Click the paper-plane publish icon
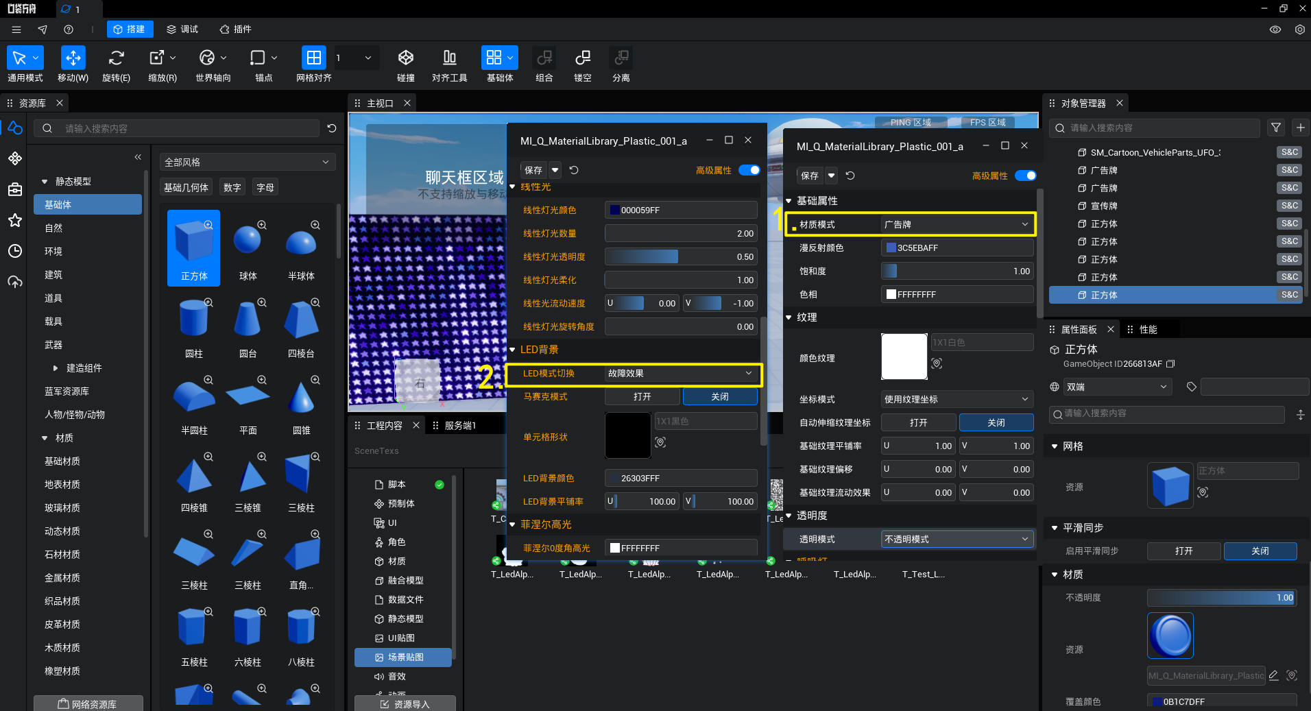This screenshot has height=711, width=1311. tap(43, 29)
